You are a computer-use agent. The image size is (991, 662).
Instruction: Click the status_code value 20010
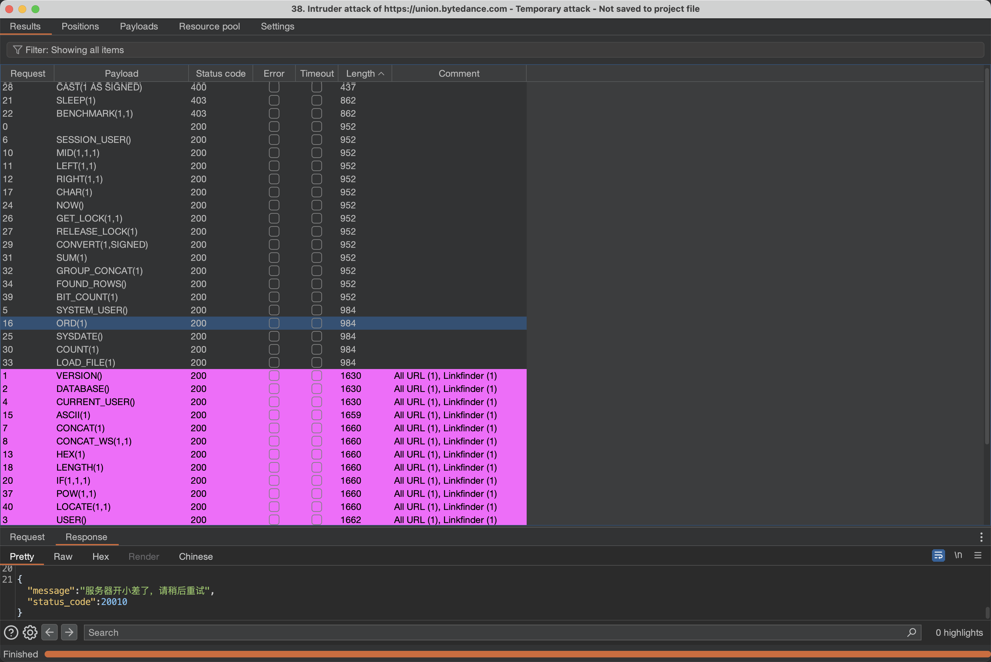114,602
